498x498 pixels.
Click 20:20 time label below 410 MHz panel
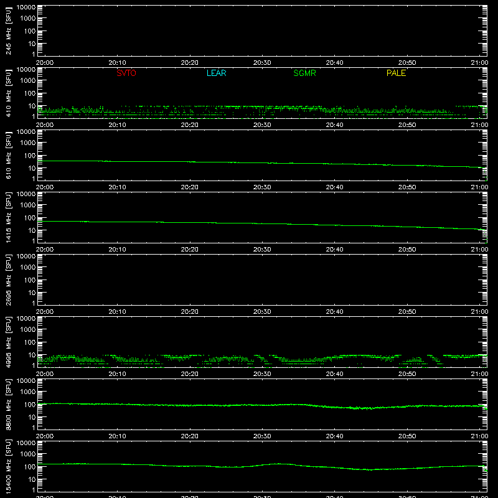(x=190, y=125)
